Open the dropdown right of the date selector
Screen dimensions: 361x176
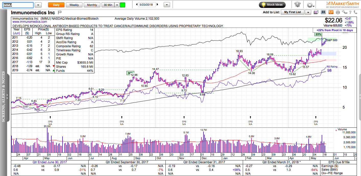click(x=167, y=5)
